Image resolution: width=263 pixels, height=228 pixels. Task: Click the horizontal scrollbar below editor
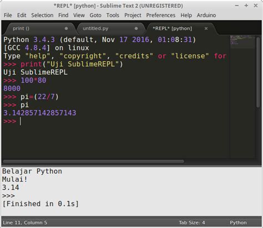pos(93,161)
